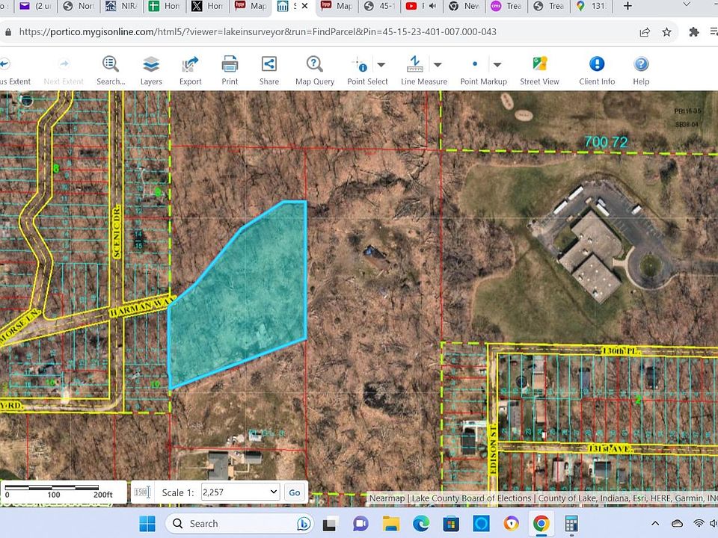Open the Layers panel

151,65
